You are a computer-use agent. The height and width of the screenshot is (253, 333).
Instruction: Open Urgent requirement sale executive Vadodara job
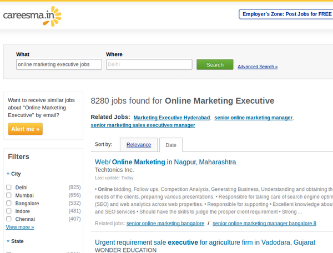point(205,242)
